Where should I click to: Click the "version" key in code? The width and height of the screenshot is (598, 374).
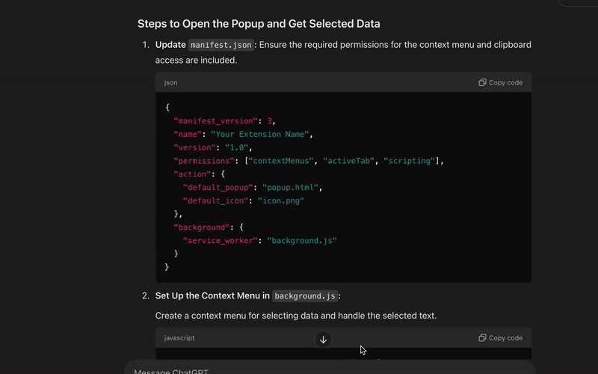(x=194, y=147)
